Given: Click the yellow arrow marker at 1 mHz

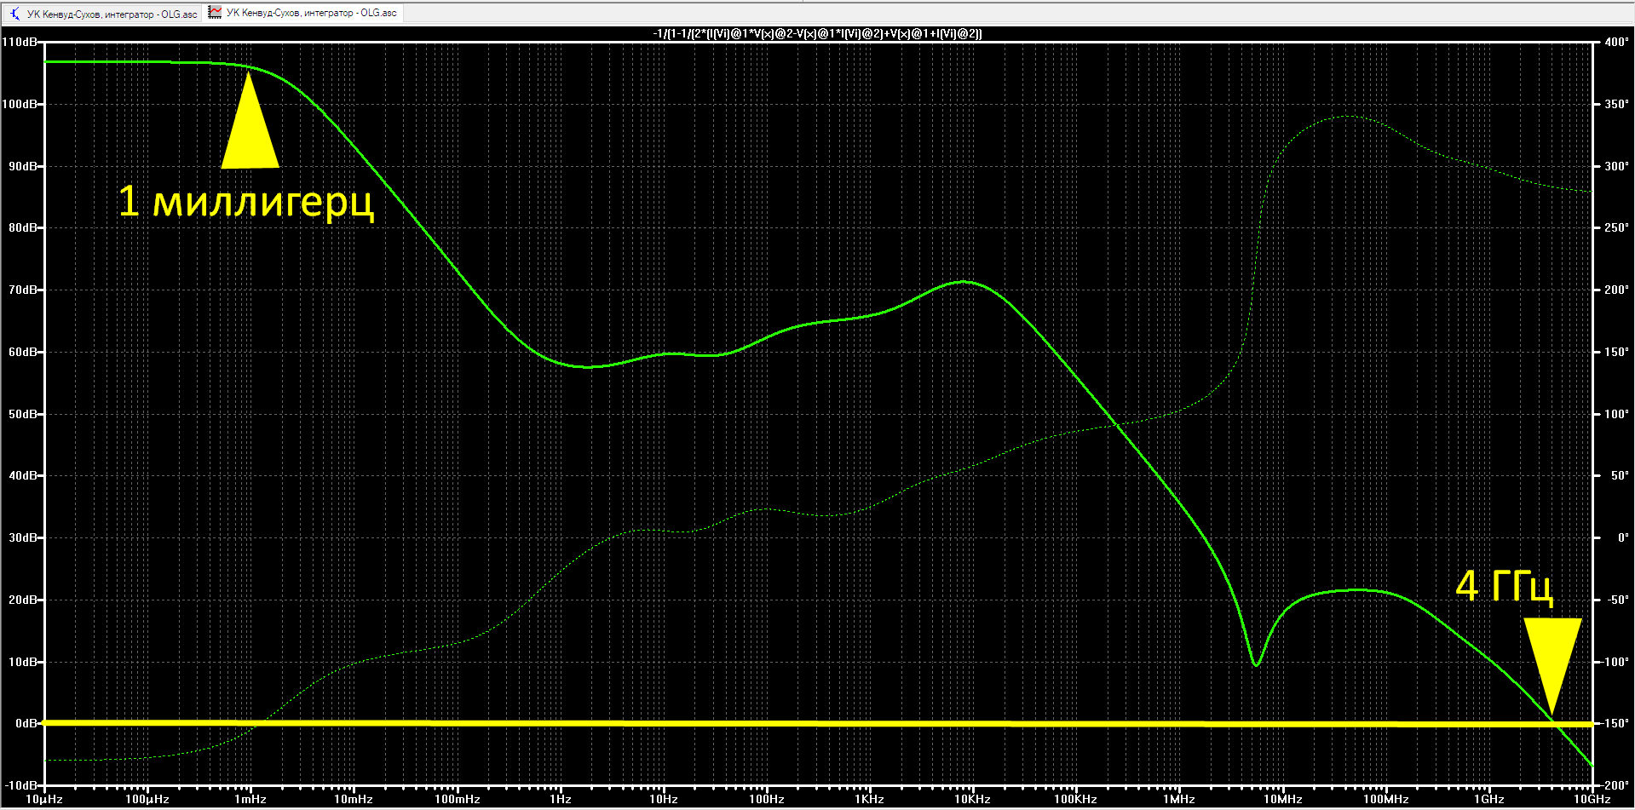Looking at the screenshot, I should click(250, 120).
